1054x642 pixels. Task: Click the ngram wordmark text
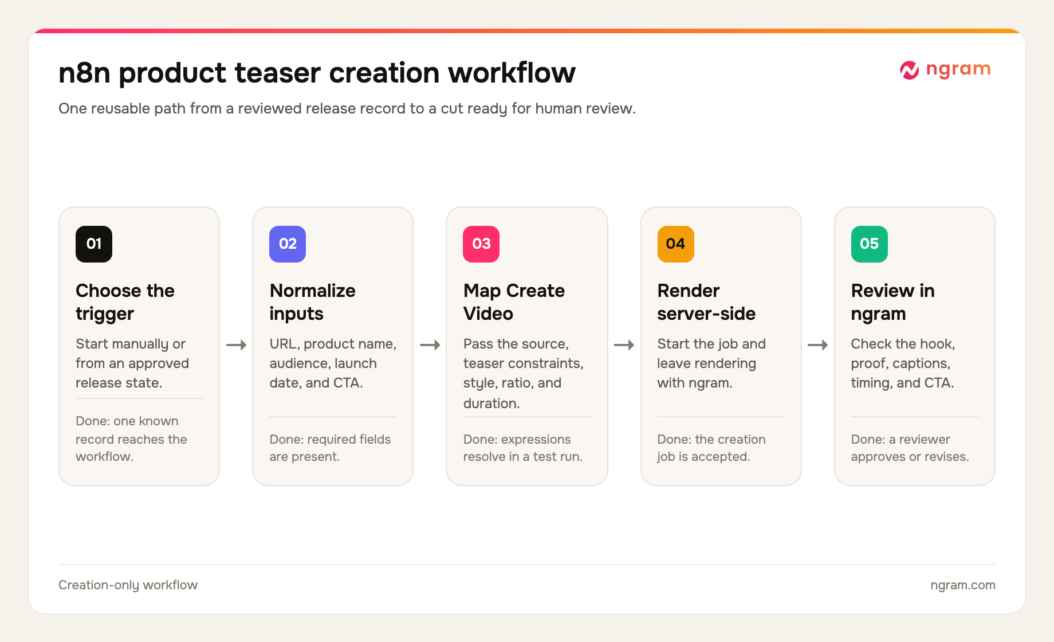click(x=958, y=69)
